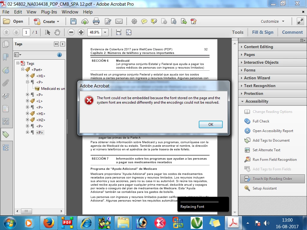The width and height of the screenshot is (307, 230).
Task: Click the fit one full page icon
Action: pos(129,32)
